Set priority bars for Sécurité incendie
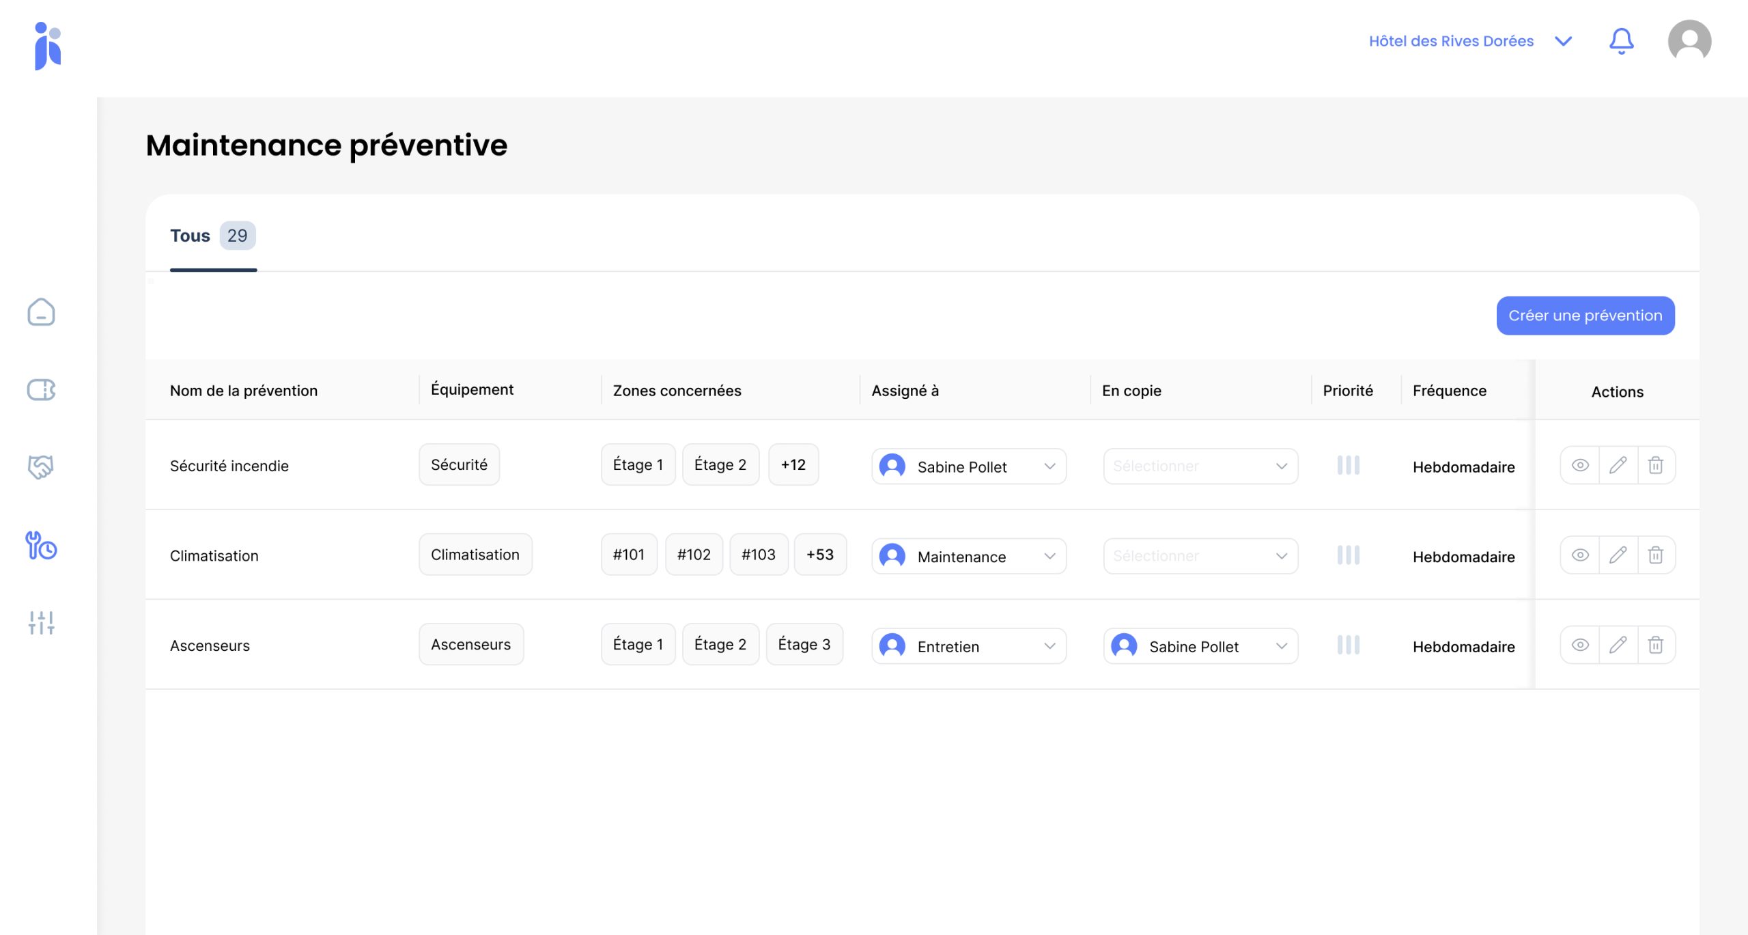Image resolution: width=1748 pixels, height=935 pixels. (1348, 465)
